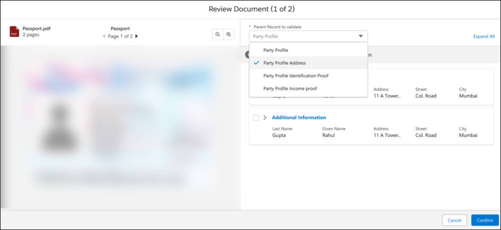Click the Confirm button
The image size is (501, 230).
coord(484,220)
